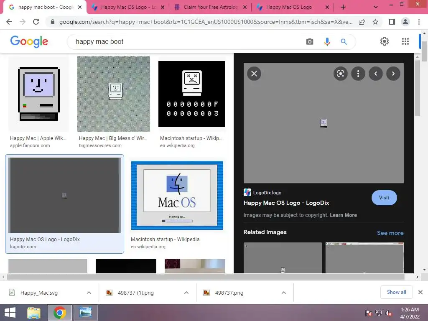Viewport: 428px width, 321px height.
Task: Close the happy mac boot tab
Action: 80,7
